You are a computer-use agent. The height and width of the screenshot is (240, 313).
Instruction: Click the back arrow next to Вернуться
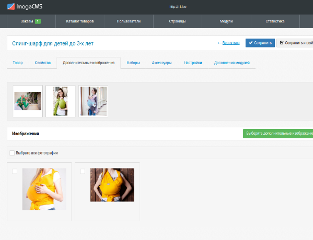219,43
